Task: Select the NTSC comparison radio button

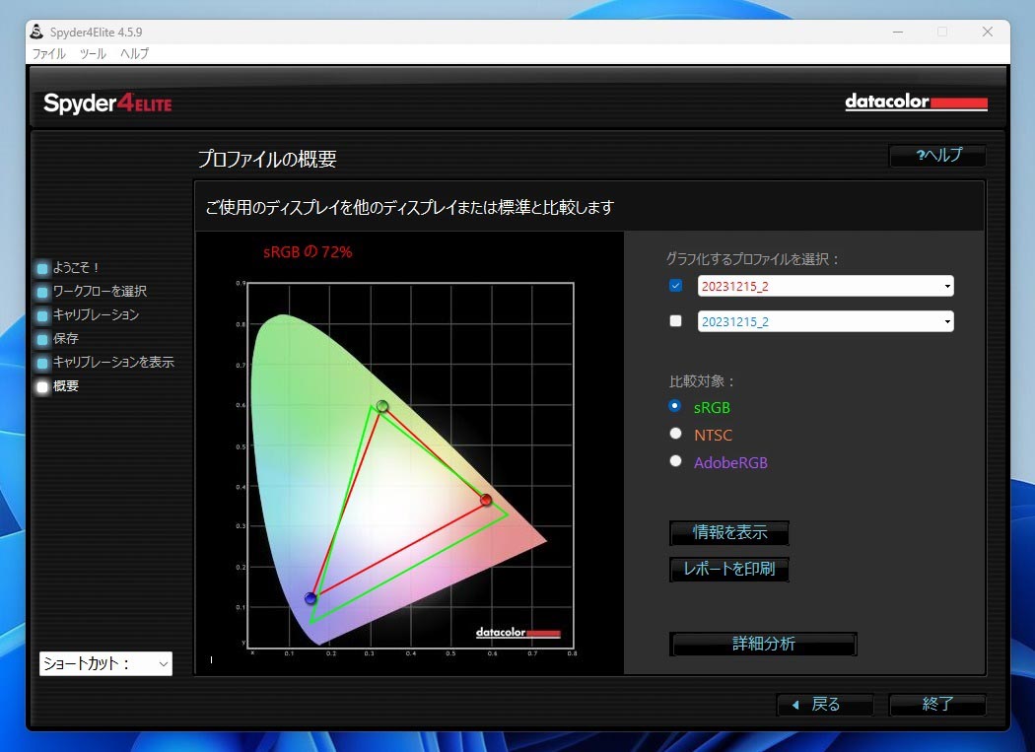Action: pos(675,433)
